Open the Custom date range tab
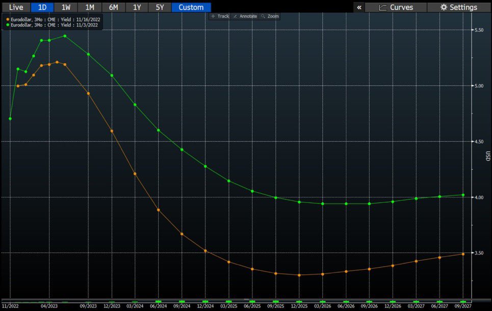Image resolution: width=492 pixels, height=311 pixels. (191, 7)
